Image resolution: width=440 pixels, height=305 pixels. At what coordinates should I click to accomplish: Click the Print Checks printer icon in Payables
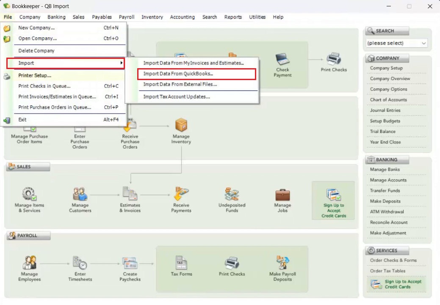tap(333, 59)
